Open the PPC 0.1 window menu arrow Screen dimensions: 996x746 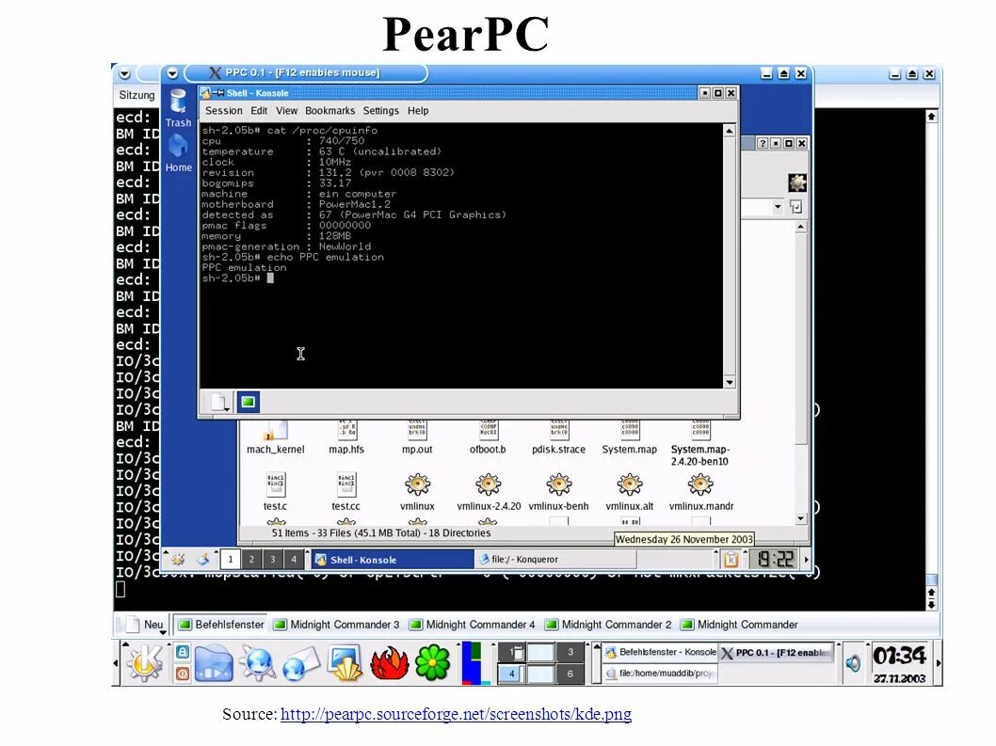172,73
